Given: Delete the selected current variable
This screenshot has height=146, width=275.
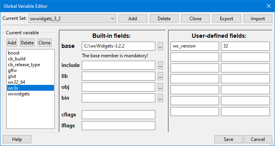Looking at the screenshot, I should point(27,43).
